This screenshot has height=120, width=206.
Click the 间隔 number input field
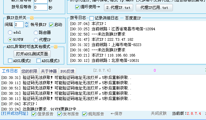[19, 25]
